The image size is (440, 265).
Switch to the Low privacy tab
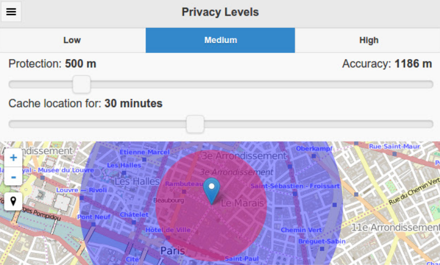coord(72,40)
